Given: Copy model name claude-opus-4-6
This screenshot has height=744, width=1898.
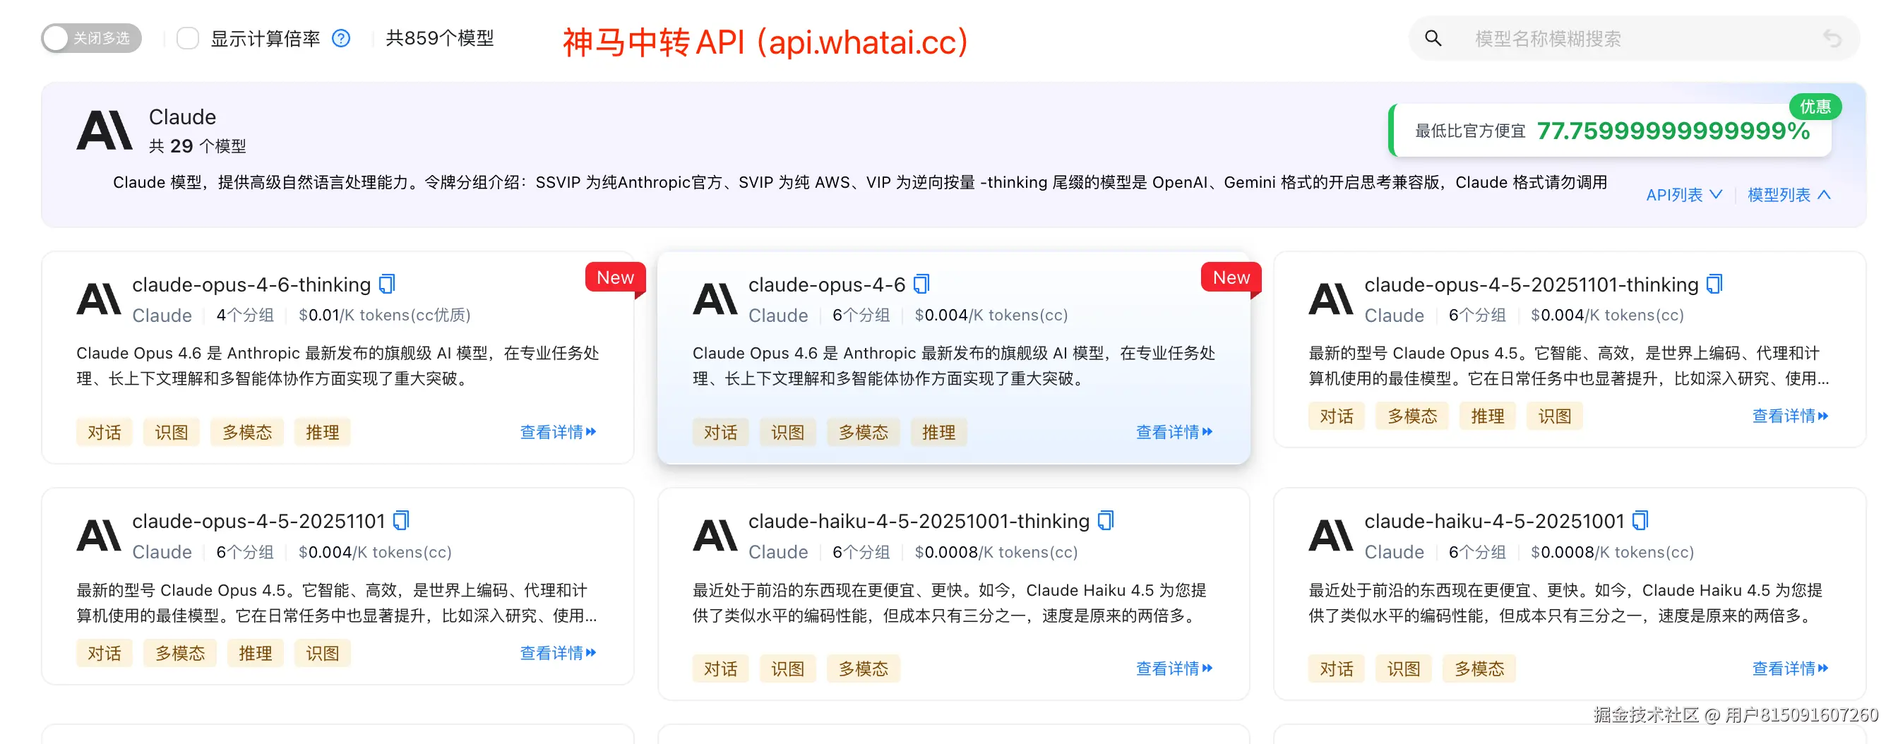Looking at the screenshot, I should (x=921, y=284).
